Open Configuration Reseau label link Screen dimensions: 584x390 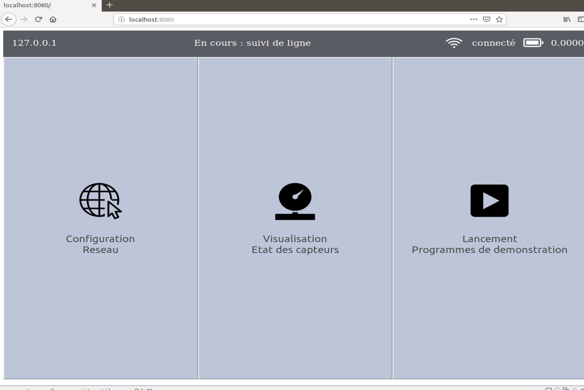(x=100, y=244)
